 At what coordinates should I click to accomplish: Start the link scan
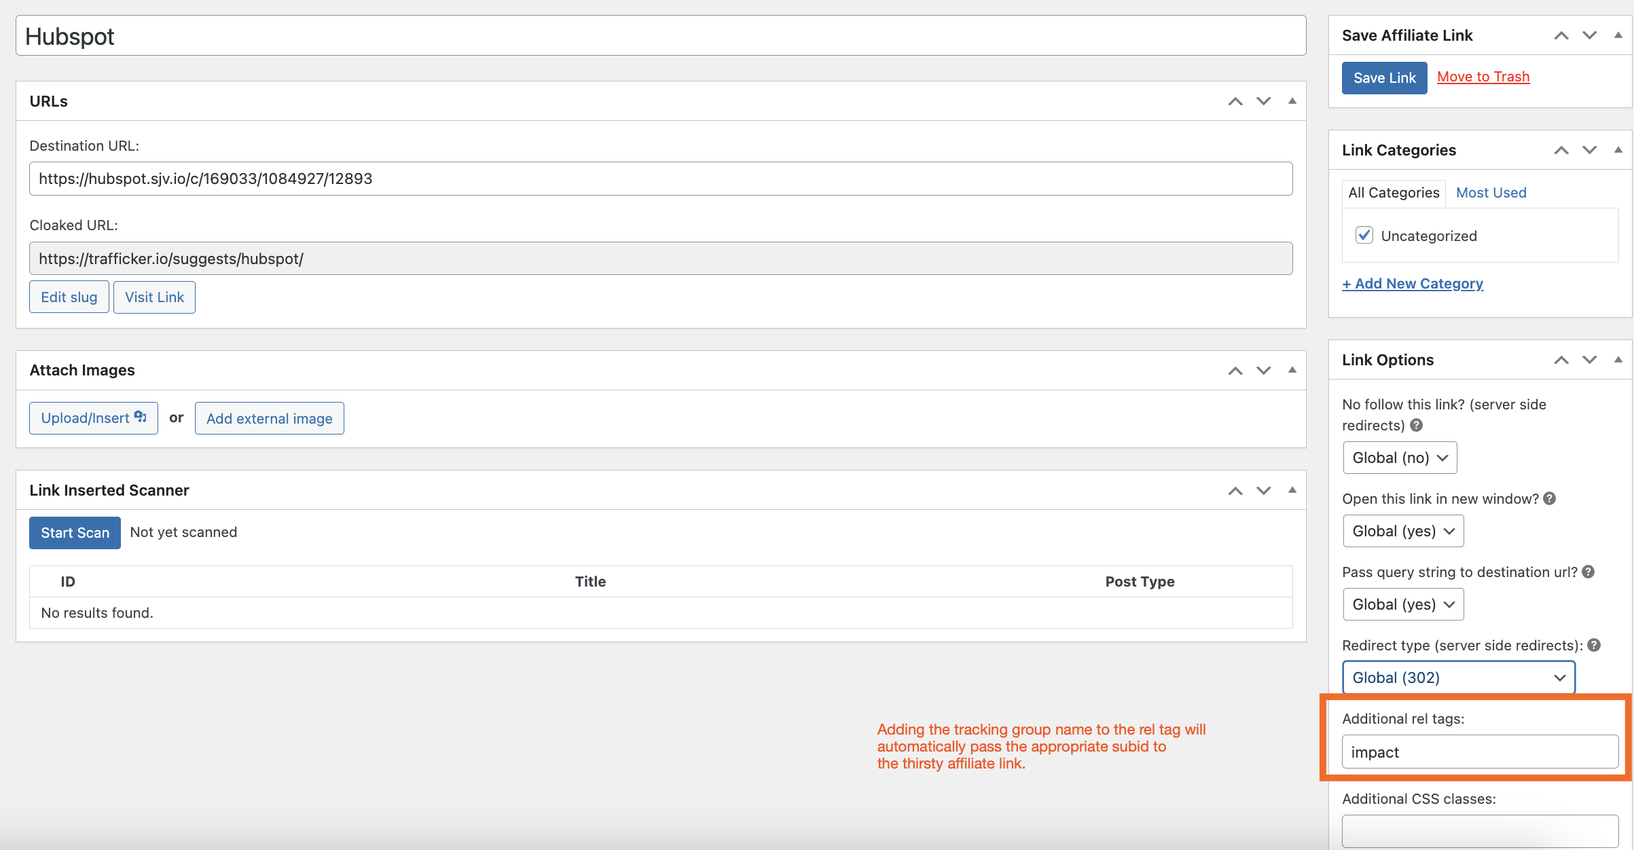(75, 533)
